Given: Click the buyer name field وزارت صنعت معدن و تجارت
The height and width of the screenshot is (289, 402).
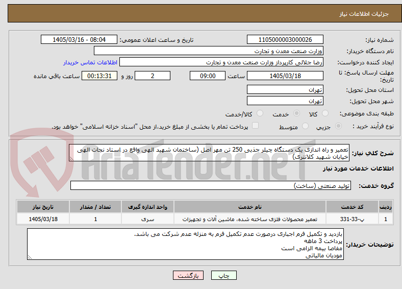Looking at the screenshot, I should click(209, 51).
